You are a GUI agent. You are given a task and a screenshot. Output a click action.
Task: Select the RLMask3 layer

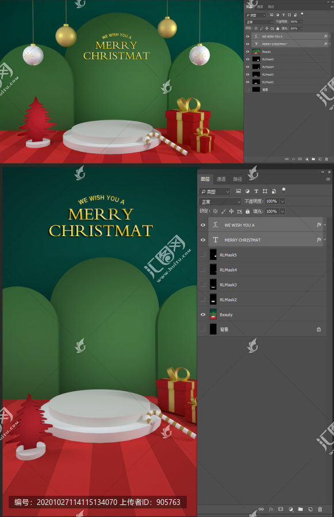(x=263, y=284)
